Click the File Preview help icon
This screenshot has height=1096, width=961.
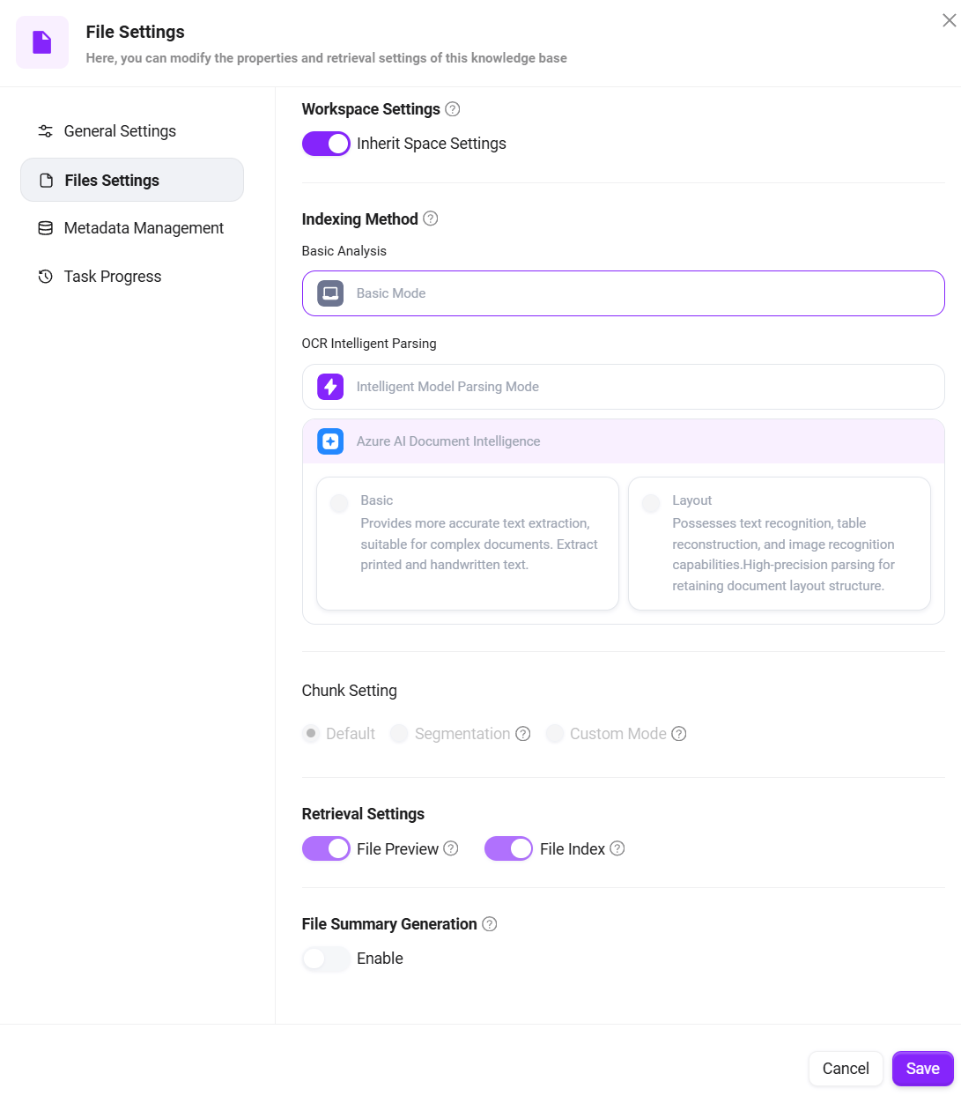tap(451, 848)
